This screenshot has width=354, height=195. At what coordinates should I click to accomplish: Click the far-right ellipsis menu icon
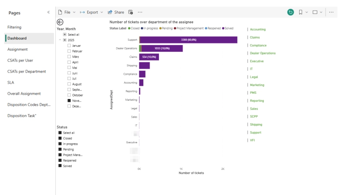(x=331, y=12)
